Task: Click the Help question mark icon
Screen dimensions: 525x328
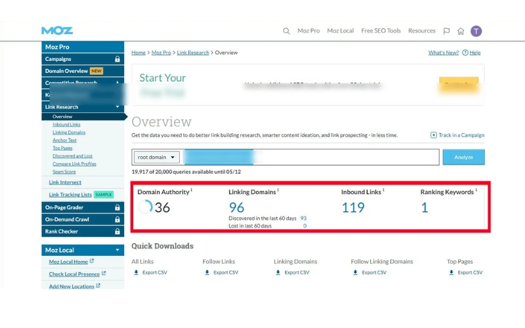Action: [x=465, y=52]
